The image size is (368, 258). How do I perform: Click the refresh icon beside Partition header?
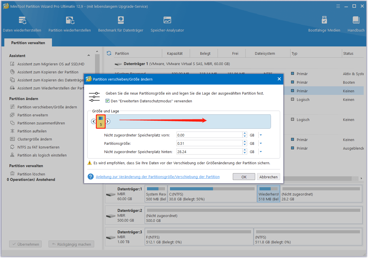click(x=109, y=53)
